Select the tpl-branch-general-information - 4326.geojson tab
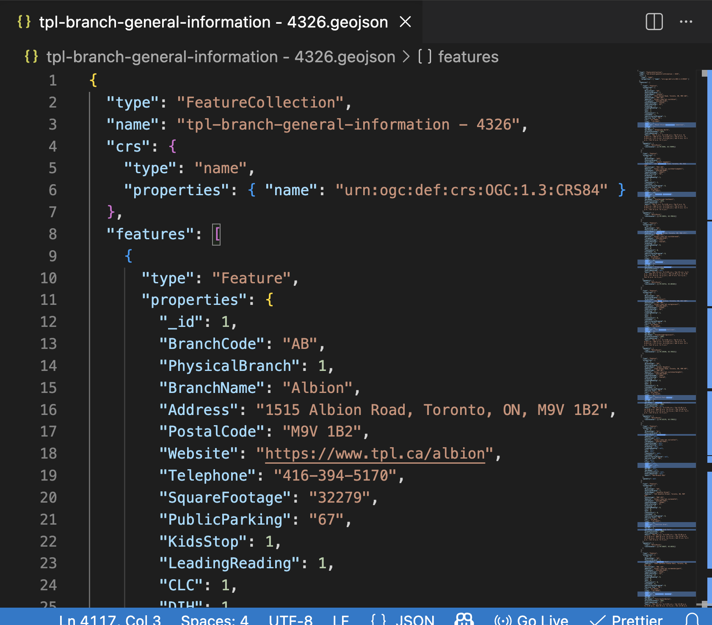Viewport: 712px width, 625px height. click(x=213, y=22)
